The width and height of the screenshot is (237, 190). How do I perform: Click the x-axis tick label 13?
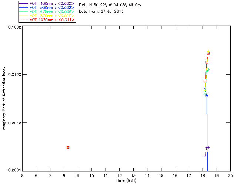[x=133, y=176]
